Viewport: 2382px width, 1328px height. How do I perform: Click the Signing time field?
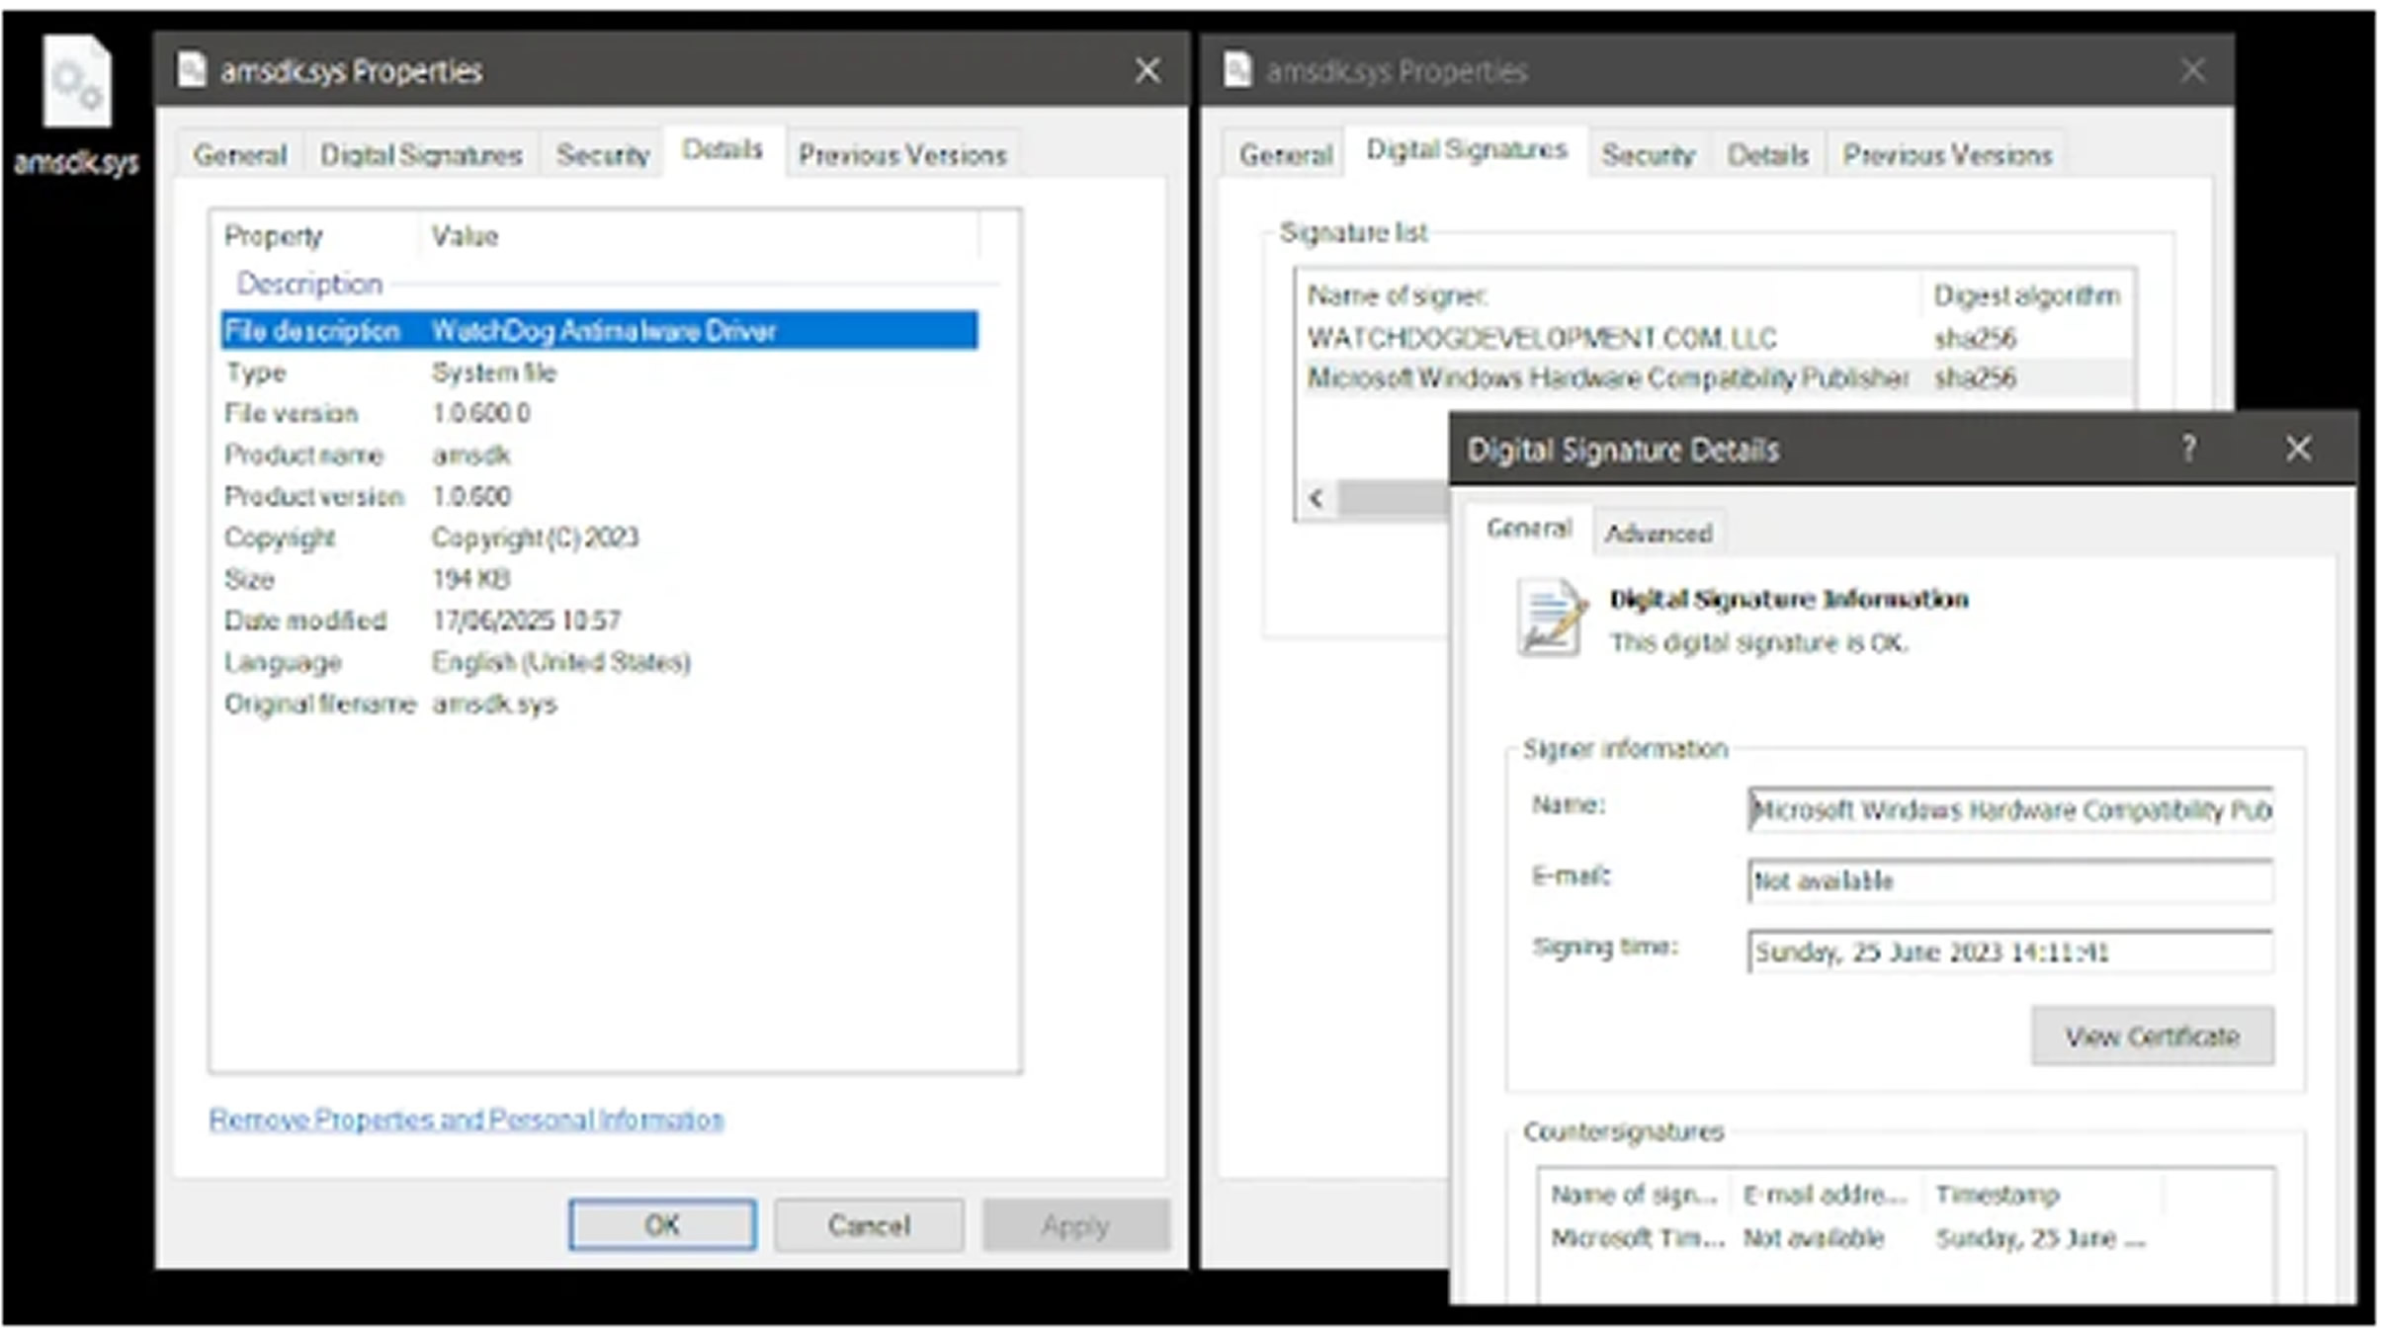point(2009,952)
